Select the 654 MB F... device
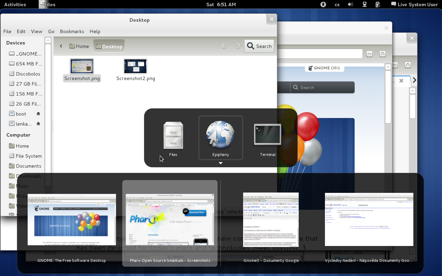442x276 pixels. [x=25, y=64]
